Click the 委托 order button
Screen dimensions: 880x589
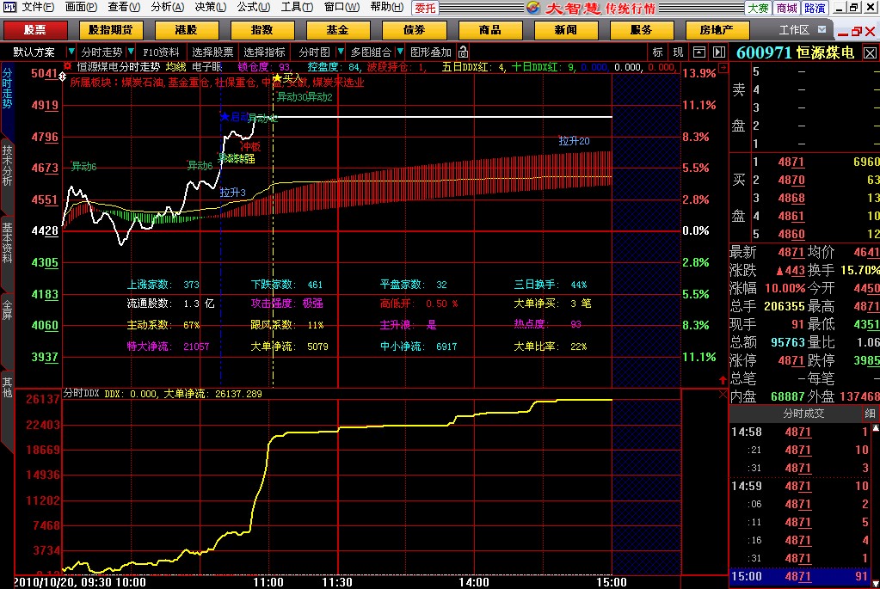[x=424, y=7]
